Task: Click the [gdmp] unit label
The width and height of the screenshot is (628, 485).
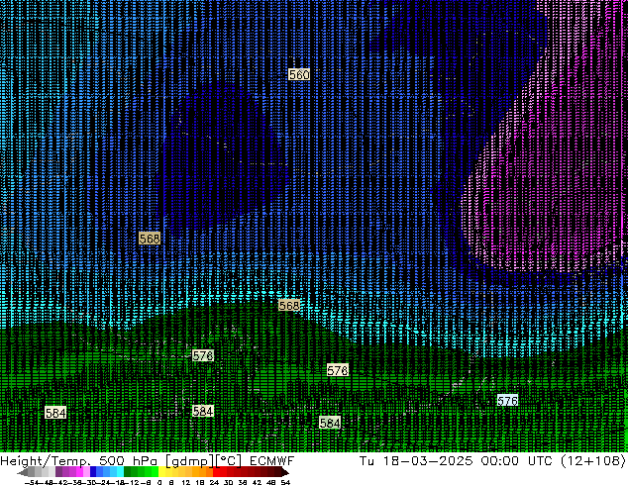Action: click(x=189, y=461)
